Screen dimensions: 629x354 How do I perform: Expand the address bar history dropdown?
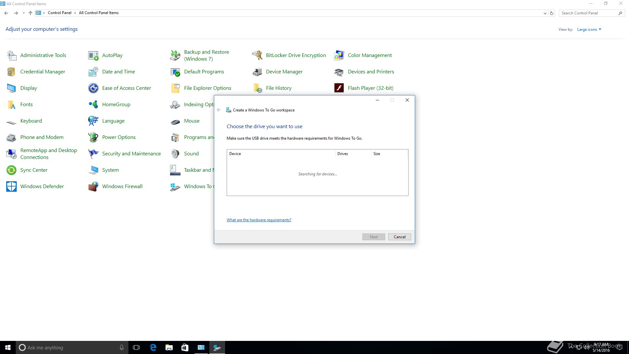(545, 13)
